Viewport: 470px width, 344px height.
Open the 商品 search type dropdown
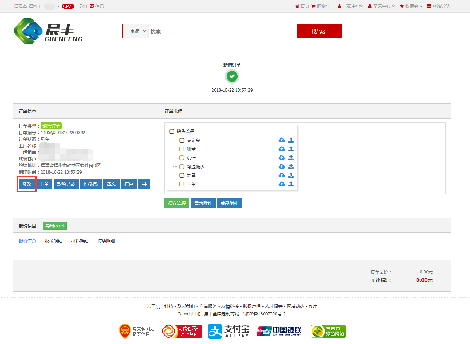click(138, 31)
